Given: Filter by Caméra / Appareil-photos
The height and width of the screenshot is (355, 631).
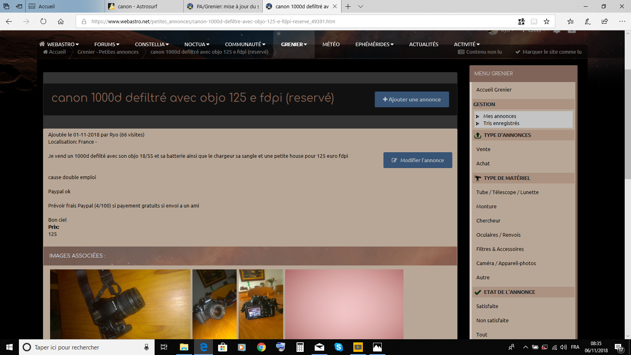Looking at the screenshot, I should [x=506, y=263].
